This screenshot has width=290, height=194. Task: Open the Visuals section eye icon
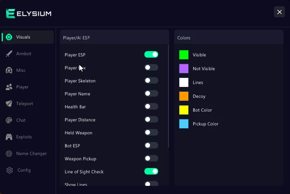[9, 37]
